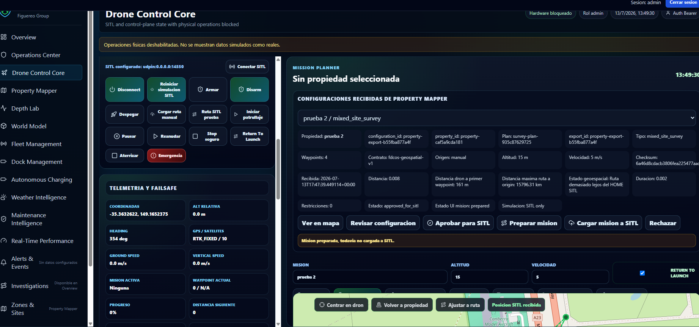This screenshot has height=327, width=699.
Task: Click the Aterrizar square checkbox icon
Action: click(x=115, y=156)
